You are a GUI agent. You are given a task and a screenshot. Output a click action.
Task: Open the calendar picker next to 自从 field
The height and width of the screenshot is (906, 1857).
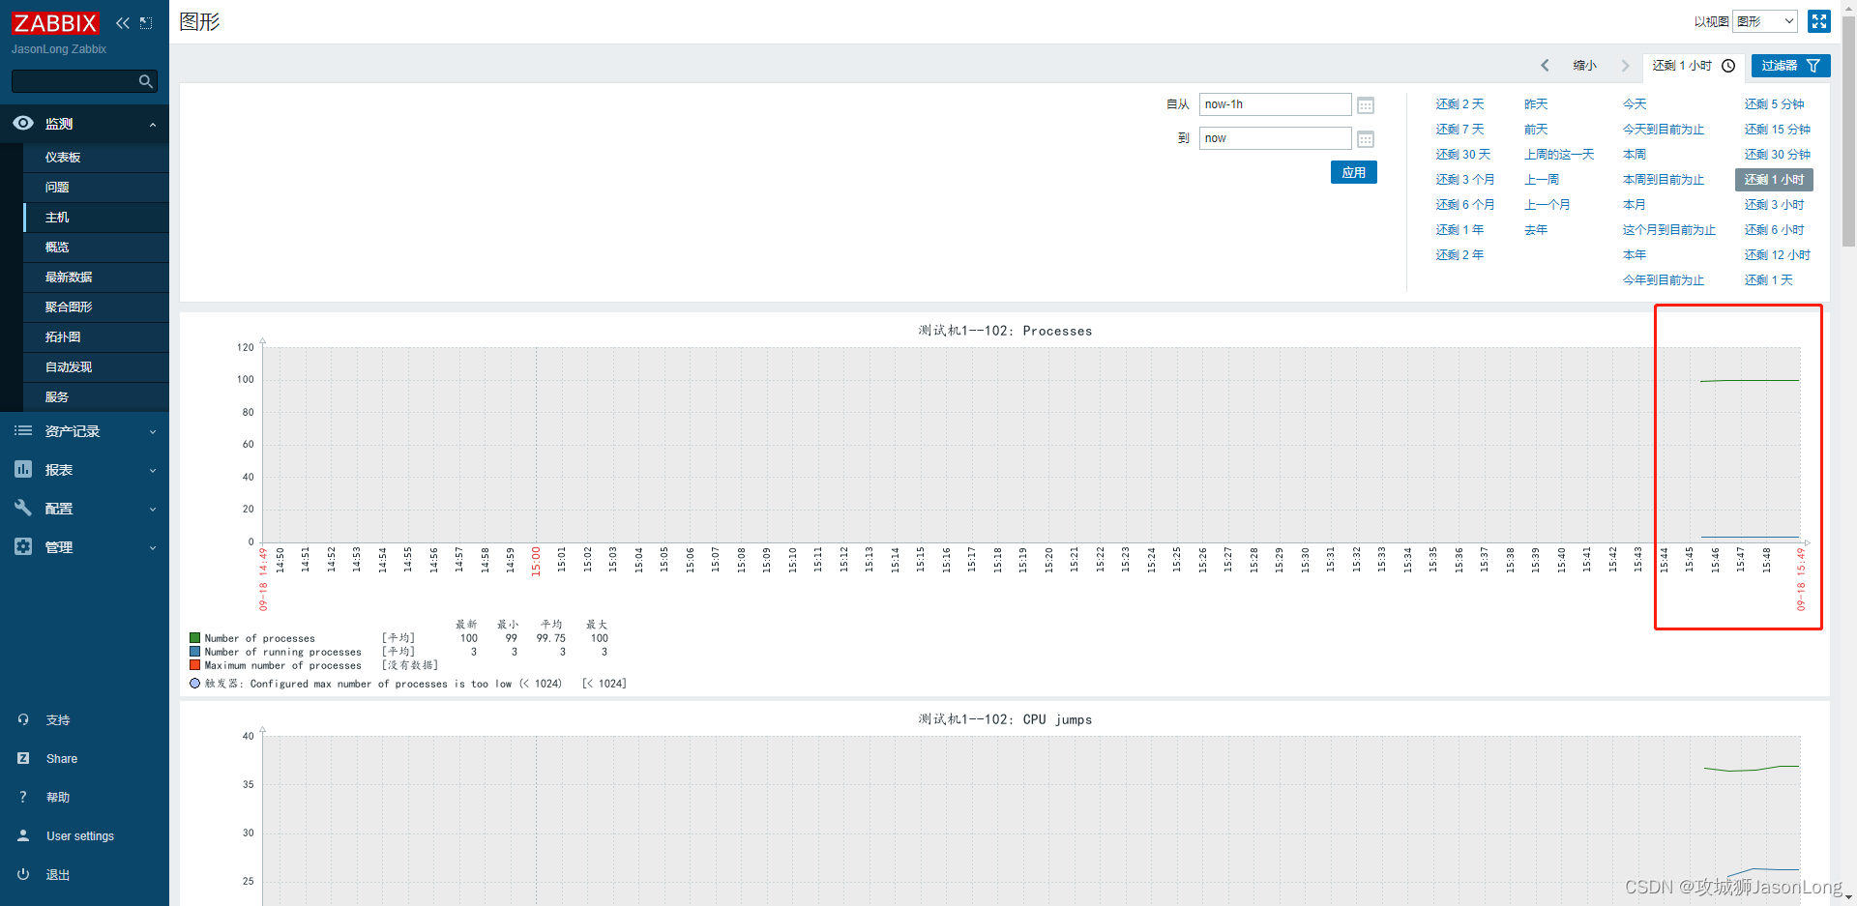pos(1365,104)
